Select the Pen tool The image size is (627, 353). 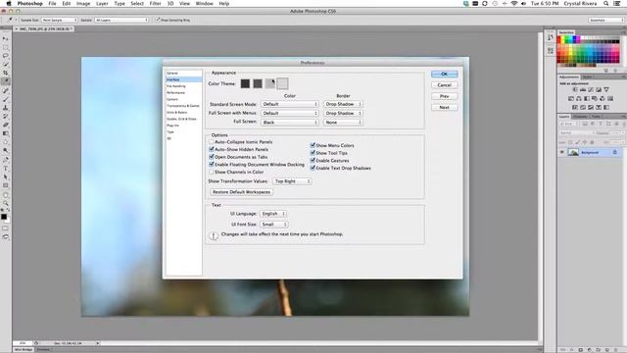5,160
